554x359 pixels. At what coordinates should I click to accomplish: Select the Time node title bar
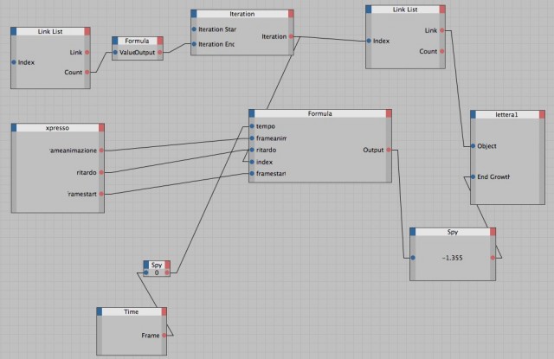[x=132, y=311]
